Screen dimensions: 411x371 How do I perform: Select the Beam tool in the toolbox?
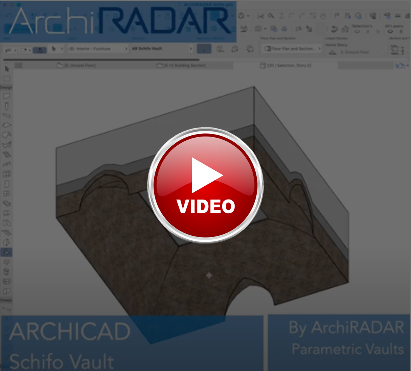pos(7,115)
